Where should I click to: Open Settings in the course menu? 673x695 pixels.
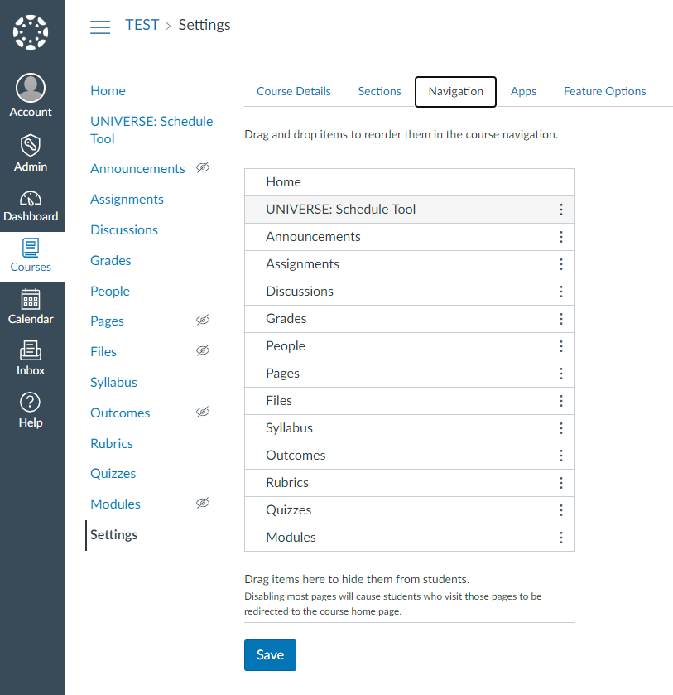tap(114, 535)
